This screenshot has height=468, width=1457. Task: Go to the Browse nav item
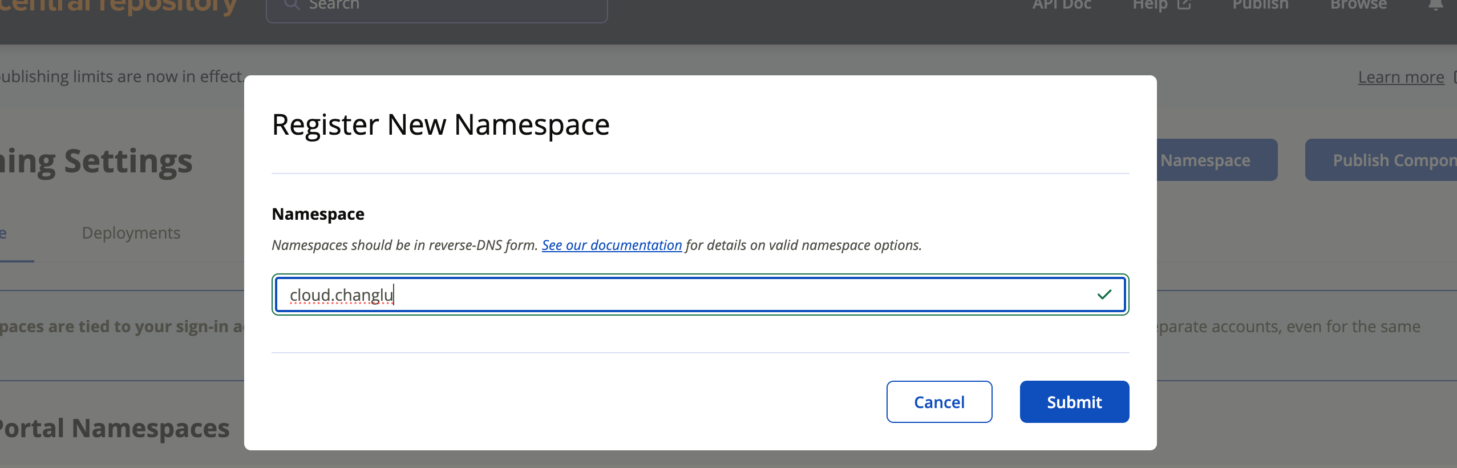(1359, 5)
